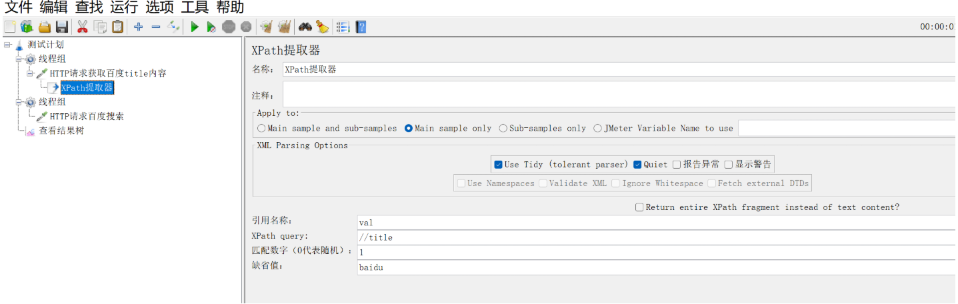Open the 帮助 menu

coord(231,7)
